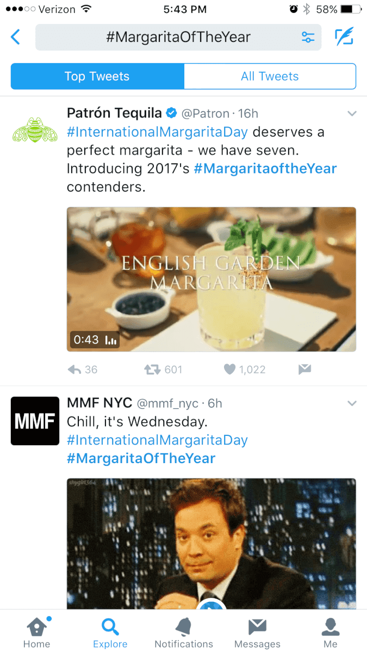
Task: Compose a new tweet with quill icon
Action: (x=344, y=37)
